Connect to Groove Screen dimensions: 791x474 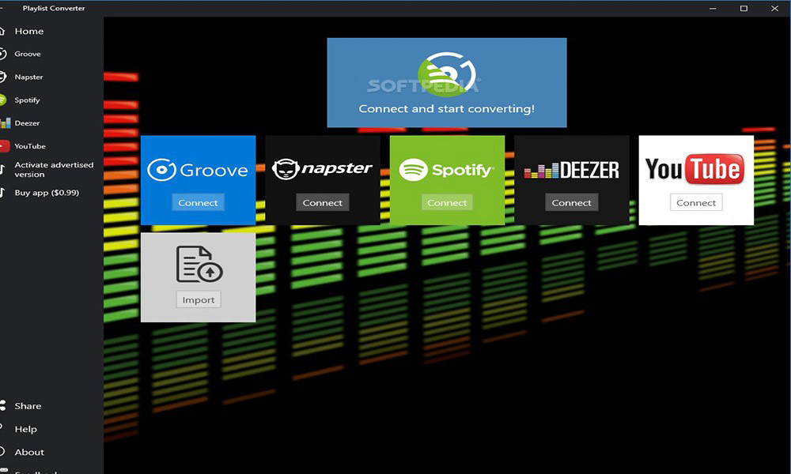(198, 202)
